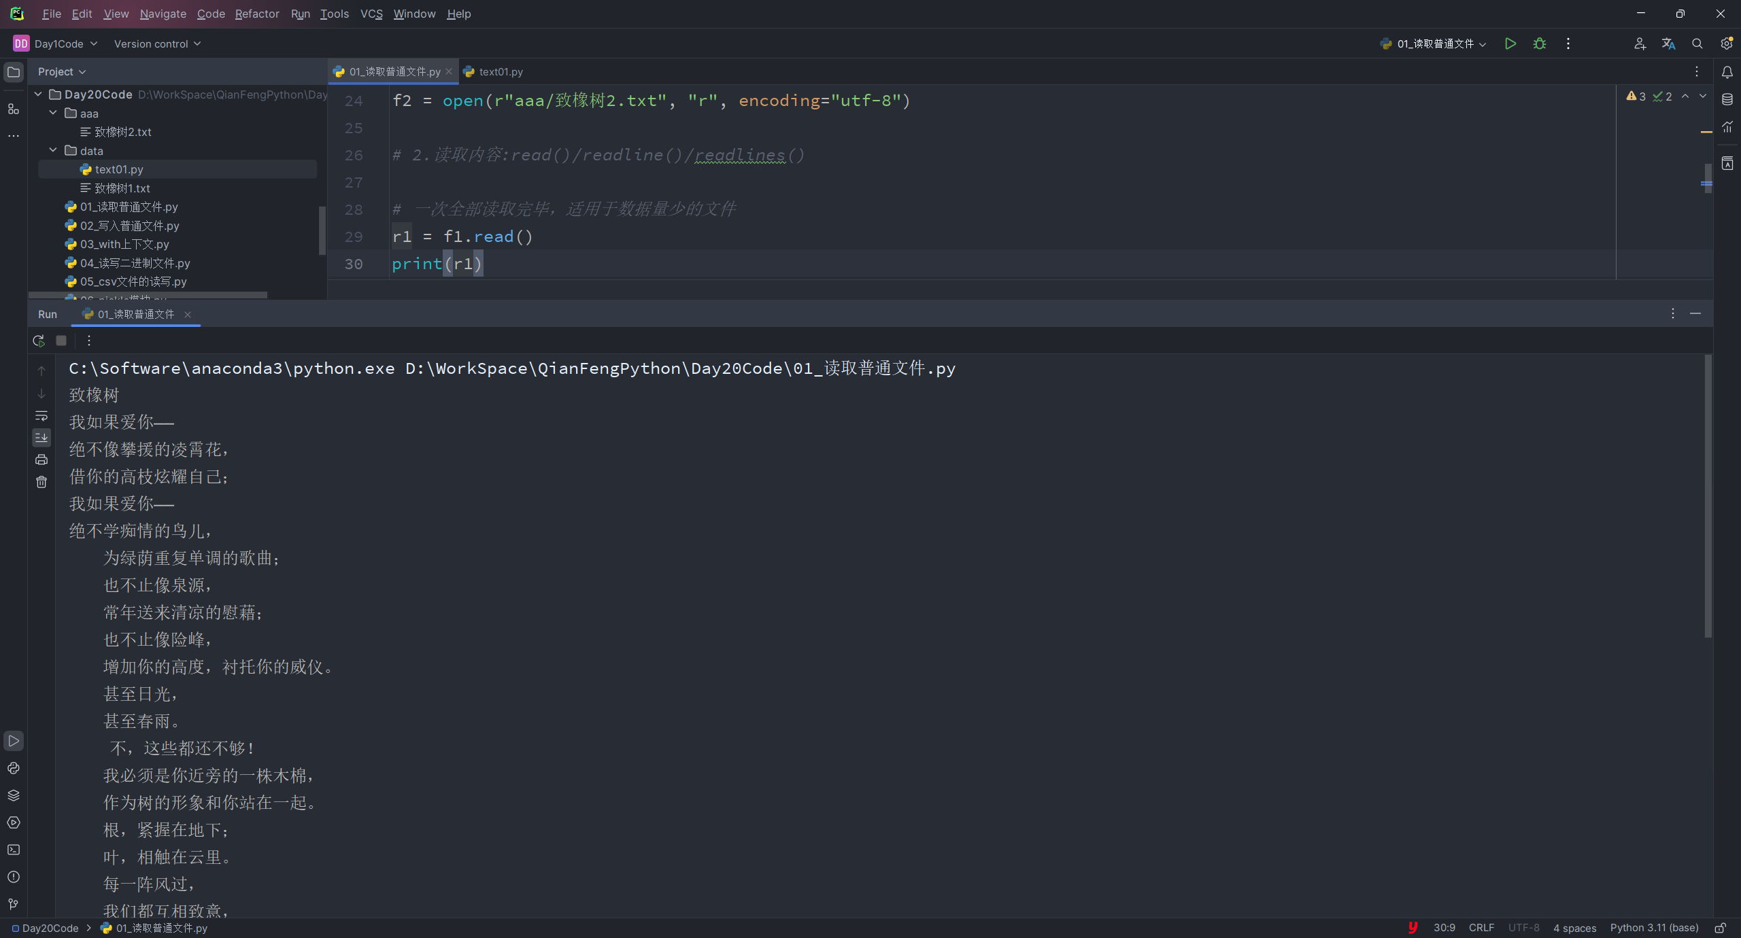Open Project view mode dropdown
The width and height of the screenshot is (1741, 938).
tap(62, 71)
